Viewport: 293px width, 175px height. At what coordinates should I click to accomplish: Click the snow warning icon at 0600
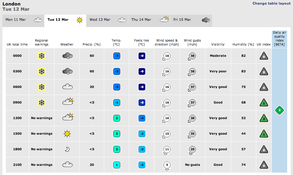[42, 87]
